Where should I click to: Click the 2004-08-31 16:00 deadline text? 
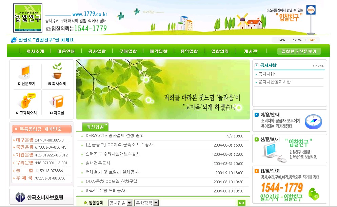click(229, 145)
